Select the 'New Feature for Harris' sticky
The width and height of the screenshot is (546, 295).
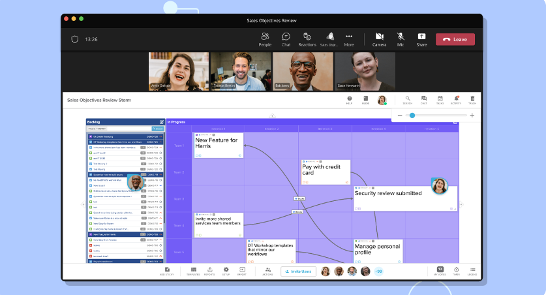[219, 146]
